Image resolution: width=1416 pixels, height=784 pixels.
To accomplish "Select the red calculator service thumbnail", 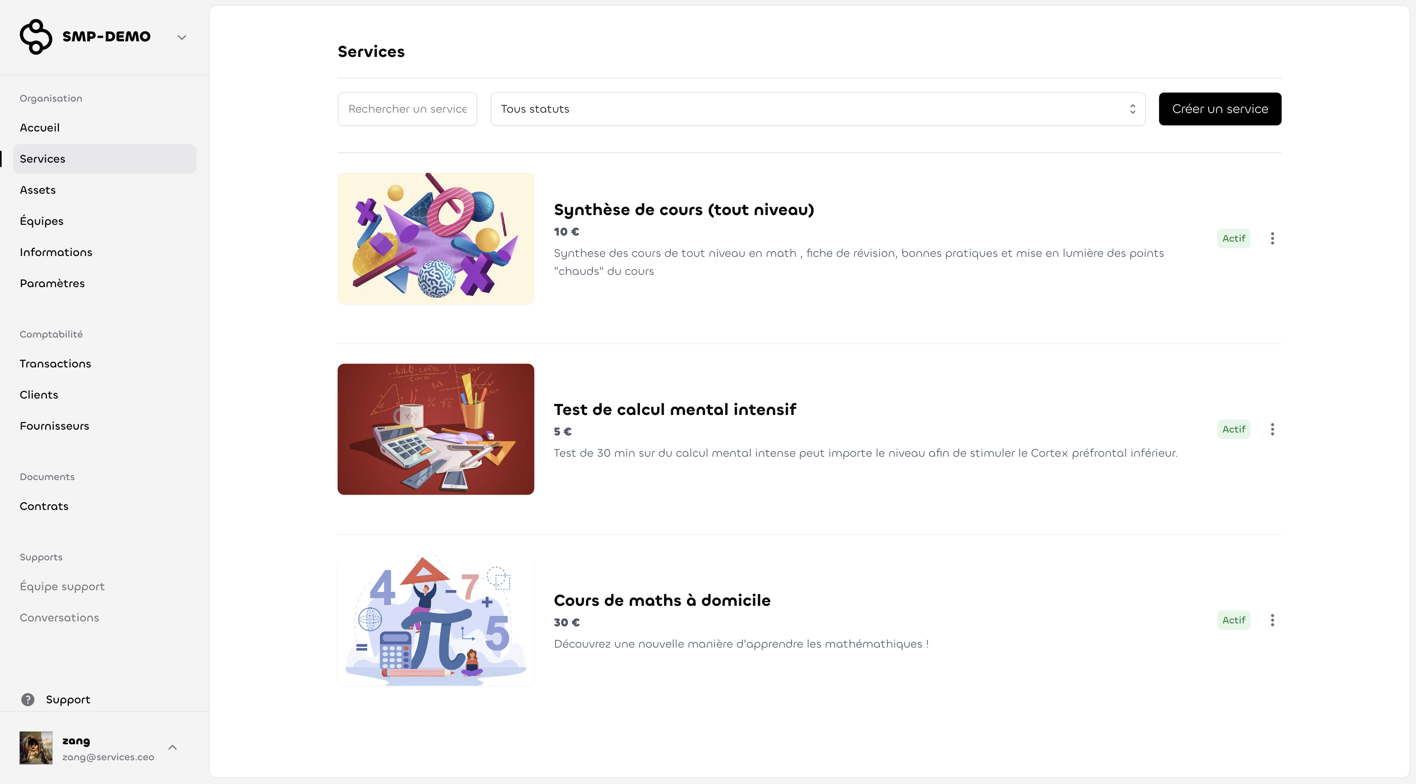I will 436,429.
